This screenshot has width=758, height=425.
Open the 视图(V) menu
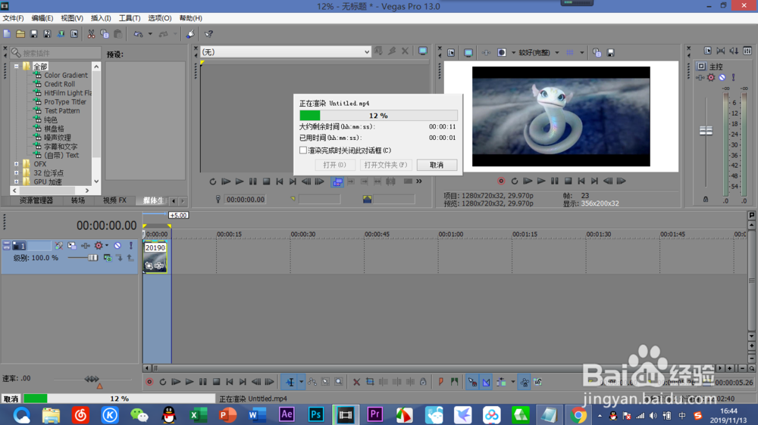[71, 18]
